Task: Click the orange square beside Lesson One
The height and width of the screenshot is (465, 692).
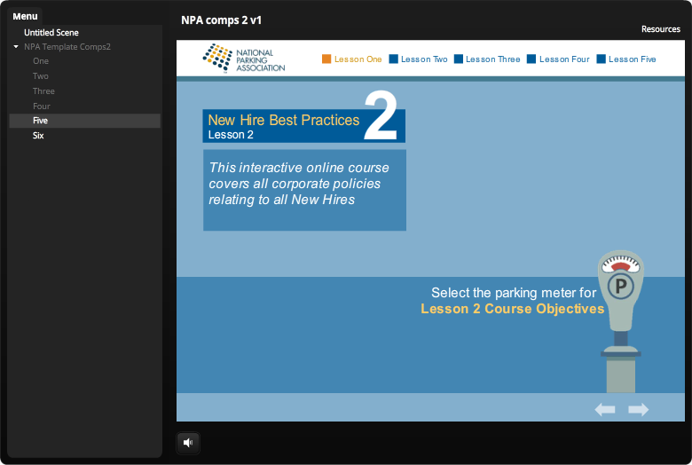Action: pyautogui.click(x=326, y=59)
